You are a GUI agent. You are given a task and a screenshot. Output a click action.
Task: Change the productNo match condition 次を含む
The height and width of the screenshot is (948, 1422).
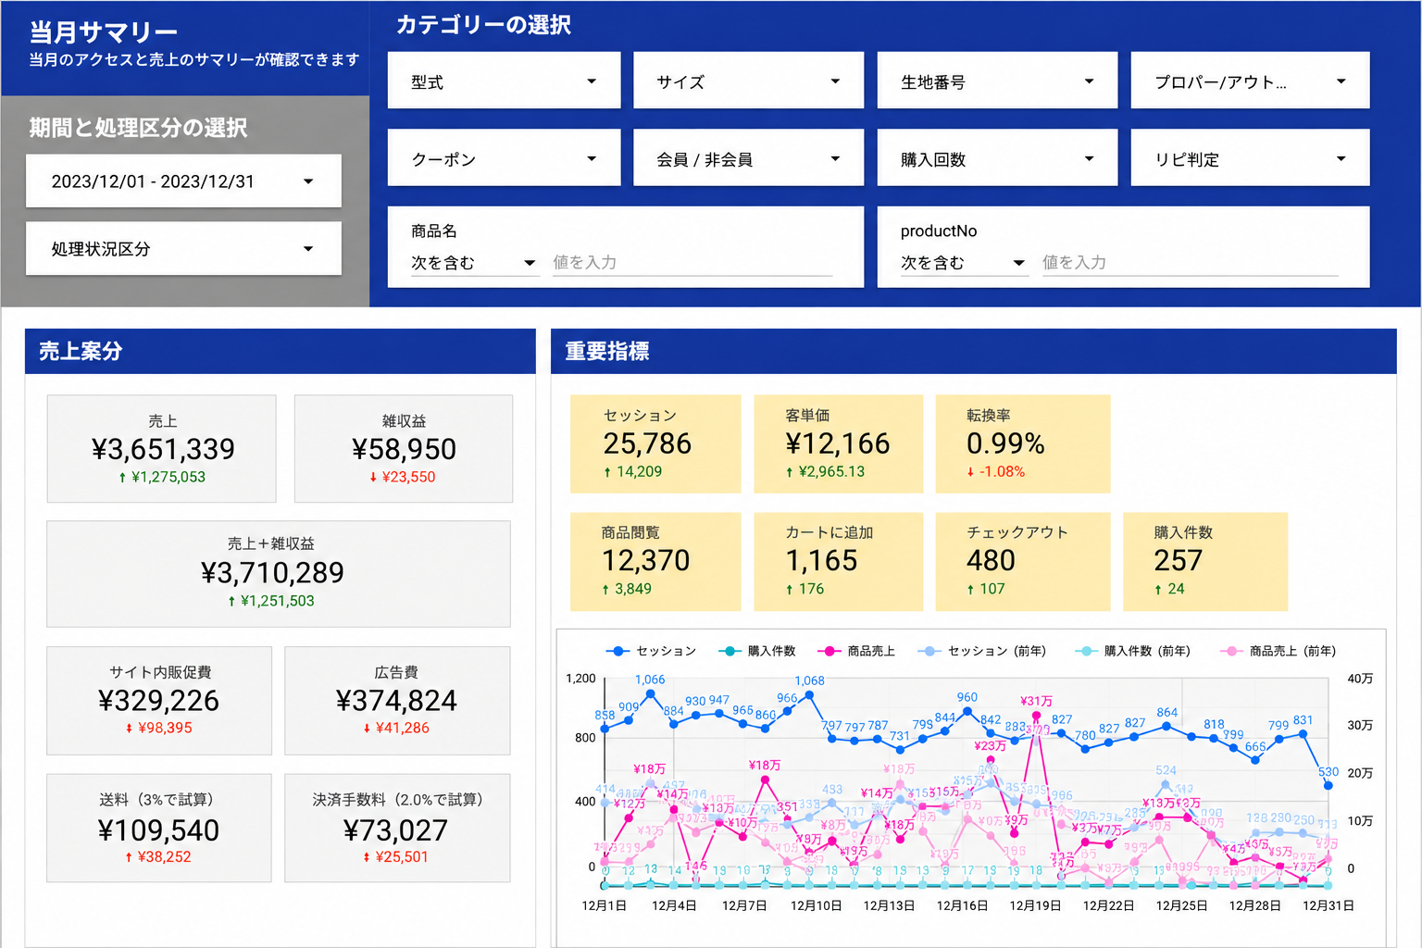click(963, 263)
